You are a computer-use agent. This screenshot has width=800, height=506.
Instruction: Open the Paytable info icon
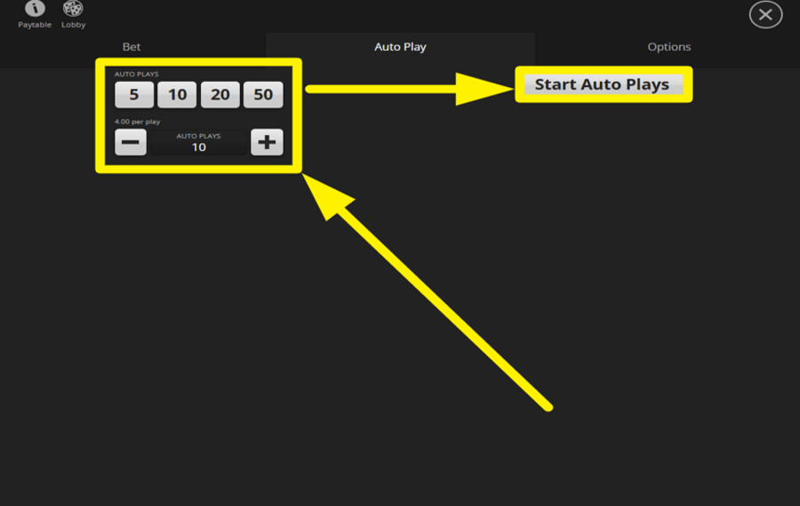pos(35,8)
